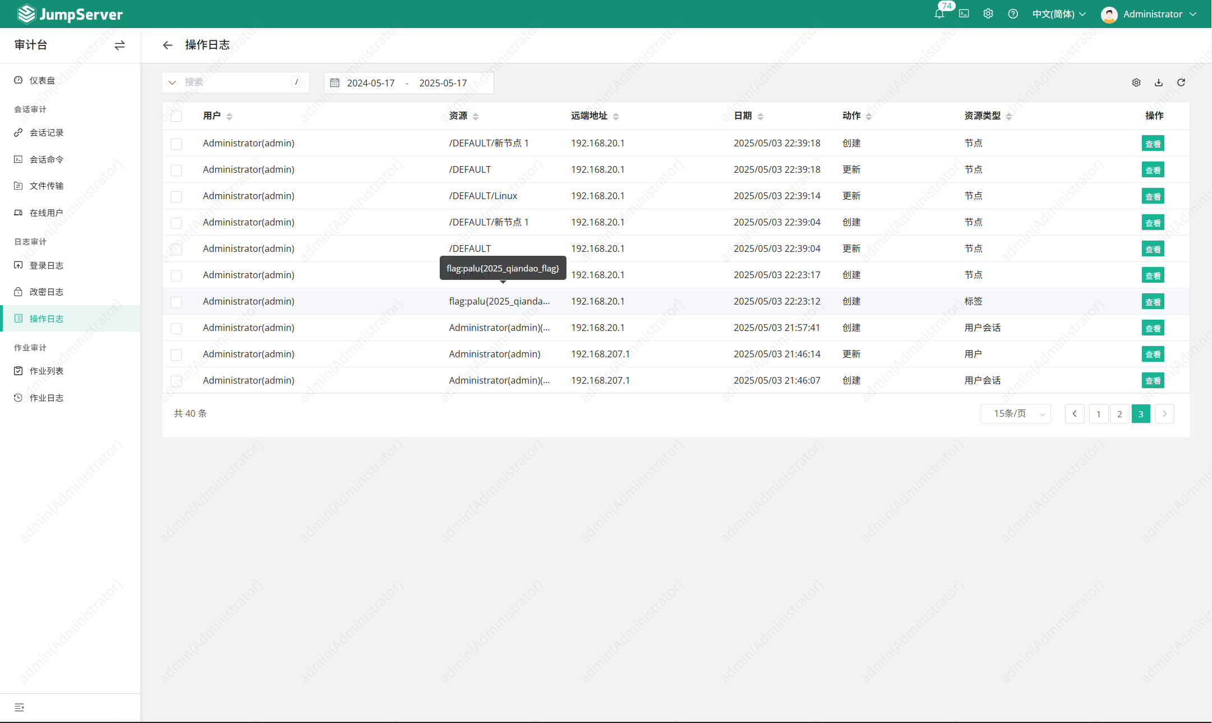Check the row dated 2025/05/03 21:57:41
Screen dimensions: 1212x723
tap(176, 328)
